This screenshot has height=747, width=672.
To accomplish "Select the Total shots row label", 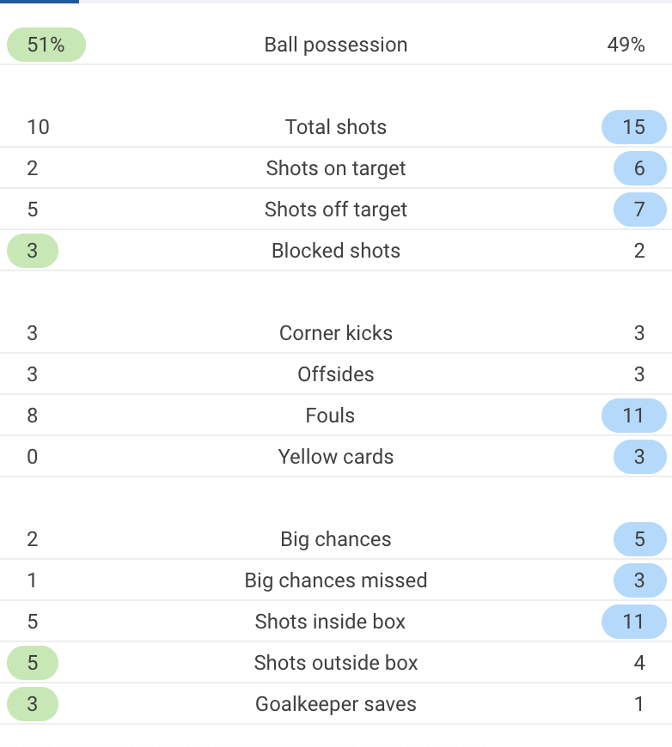I will coord(336,127).
